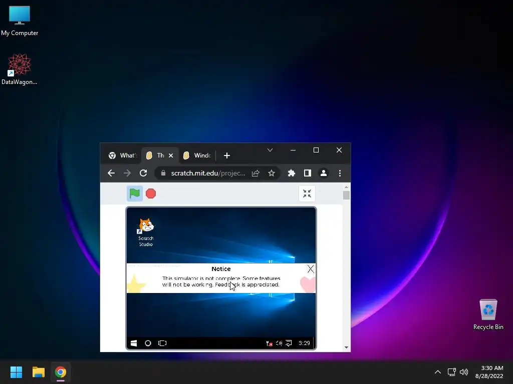Go back with Chrome back arrow
513x384 pixels.
[x=111, y=173]
